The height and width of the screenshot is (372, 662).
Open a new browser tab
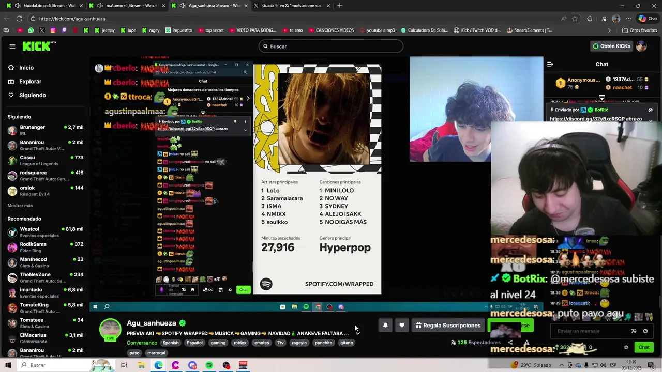(340, 5)
